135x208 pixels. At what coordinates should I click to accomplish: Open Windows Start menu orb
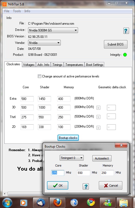point(7,203)
